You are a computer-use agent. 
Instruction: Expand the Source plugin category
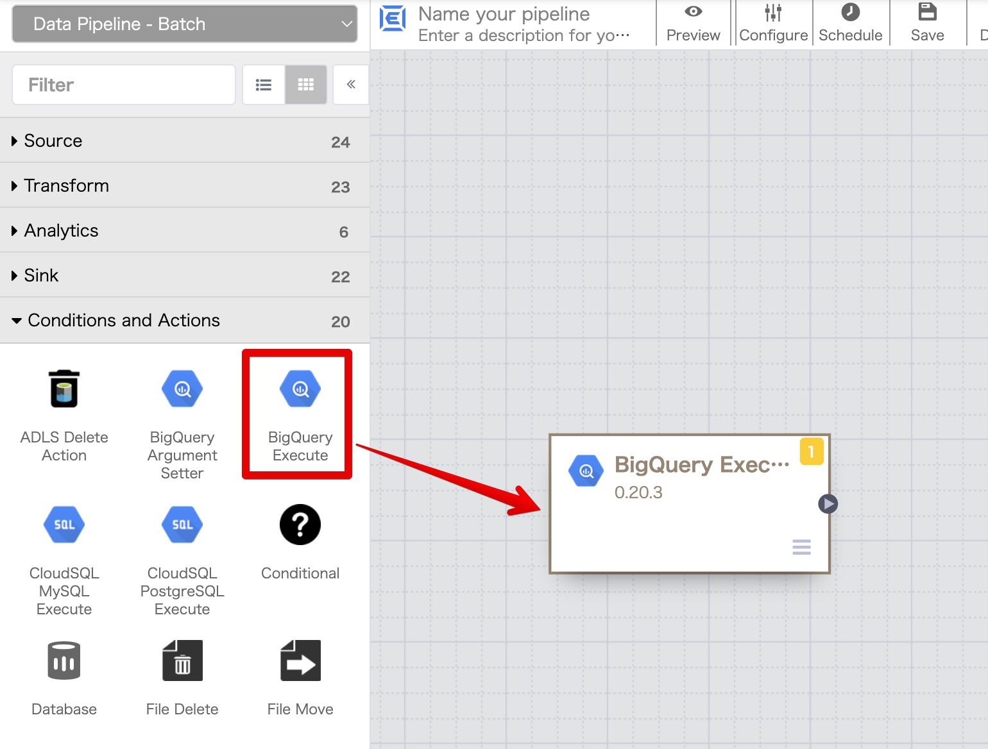(53, 141)
